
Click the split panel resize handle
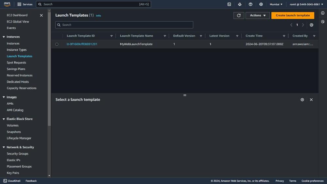coord(185,95)
